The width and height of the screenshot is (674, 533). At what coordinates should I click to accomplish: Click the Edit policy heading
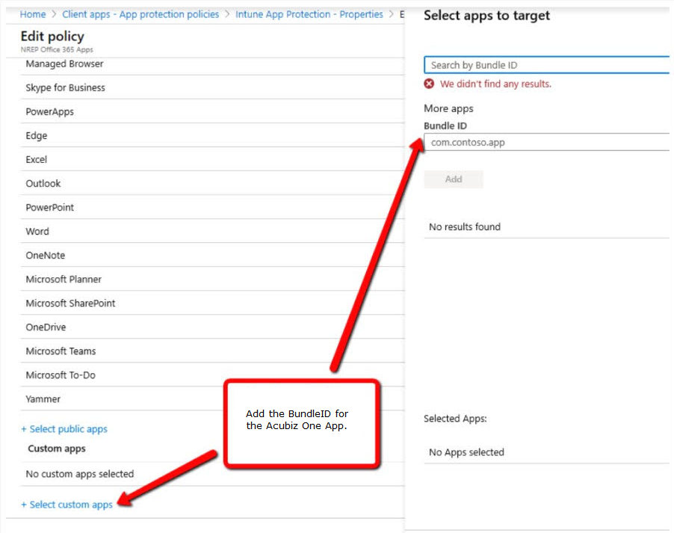[52, 36]
